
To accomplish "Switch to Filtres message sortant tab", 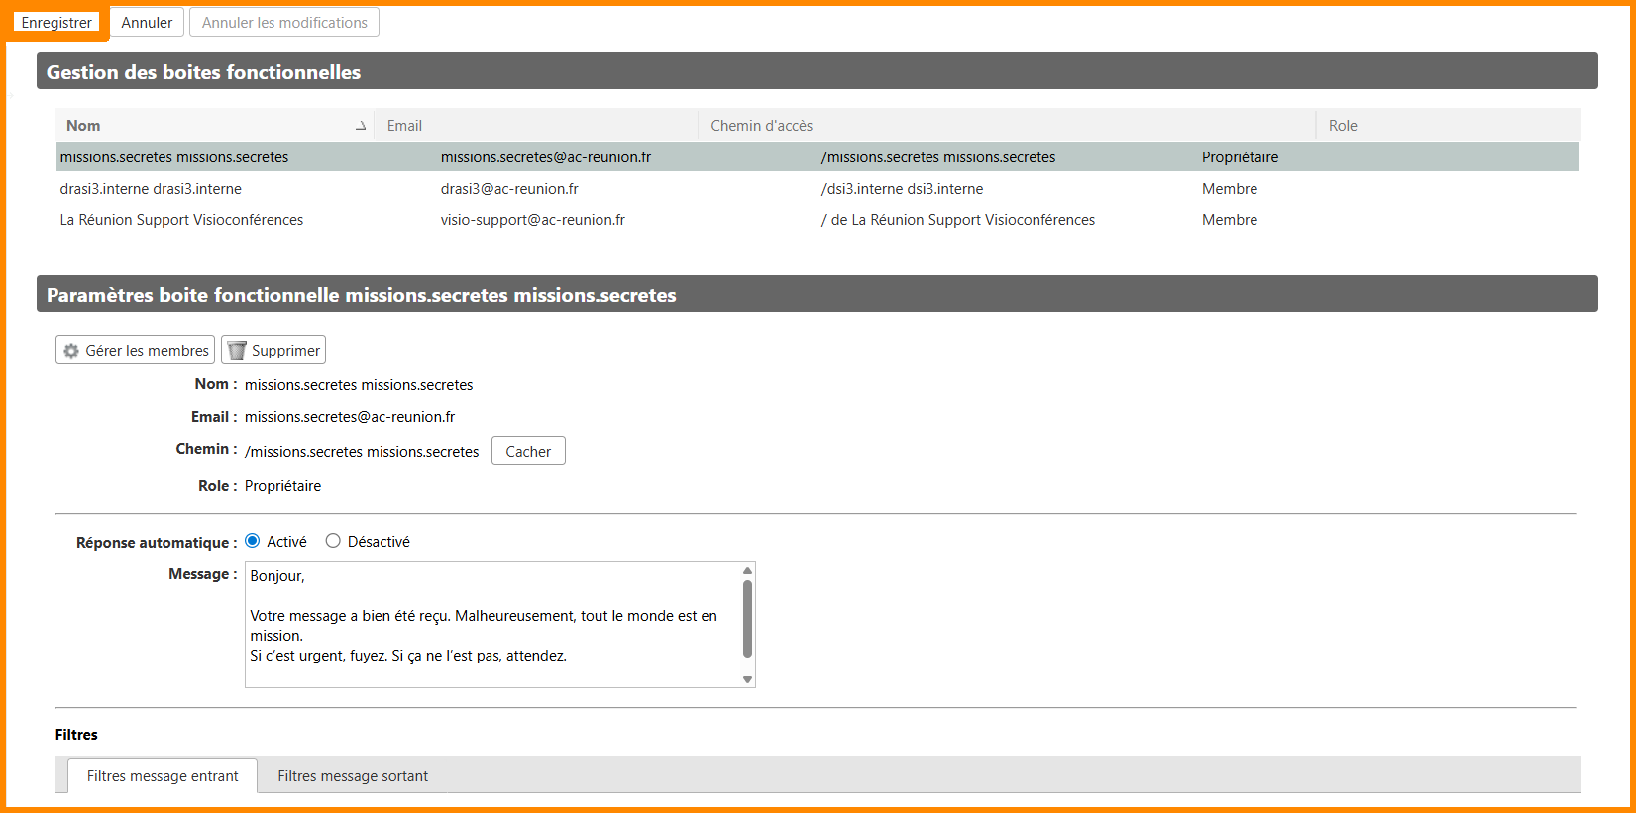I will click(353, 776).
